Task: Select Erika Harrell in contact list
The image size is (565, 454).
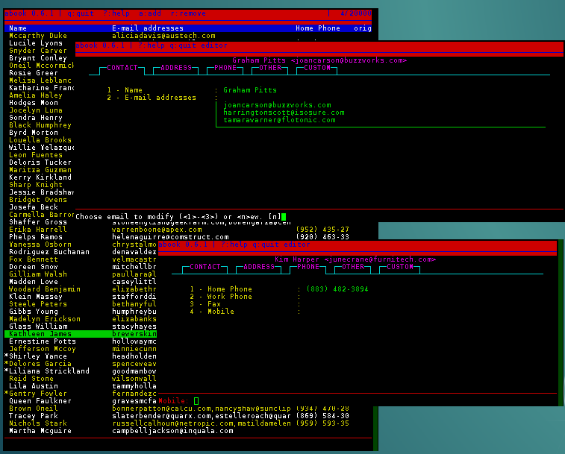Action: click(x=38, y=230)
